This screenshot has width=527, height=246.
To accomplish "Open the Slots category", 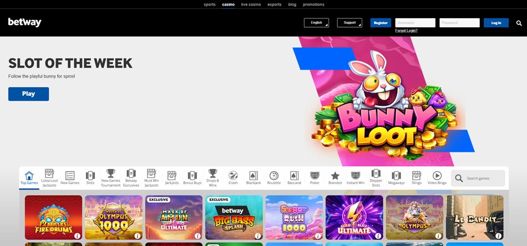I will pos(90,178).
